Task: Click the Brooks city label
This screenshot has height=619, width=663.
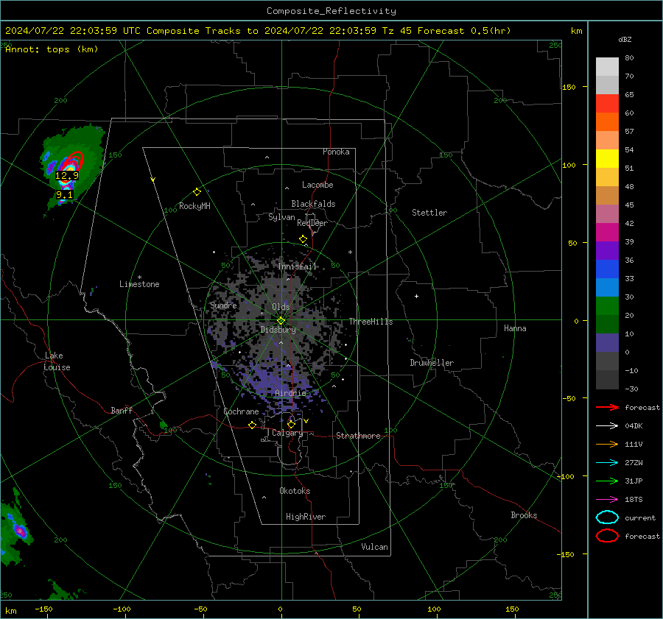Action: [524, 515]
